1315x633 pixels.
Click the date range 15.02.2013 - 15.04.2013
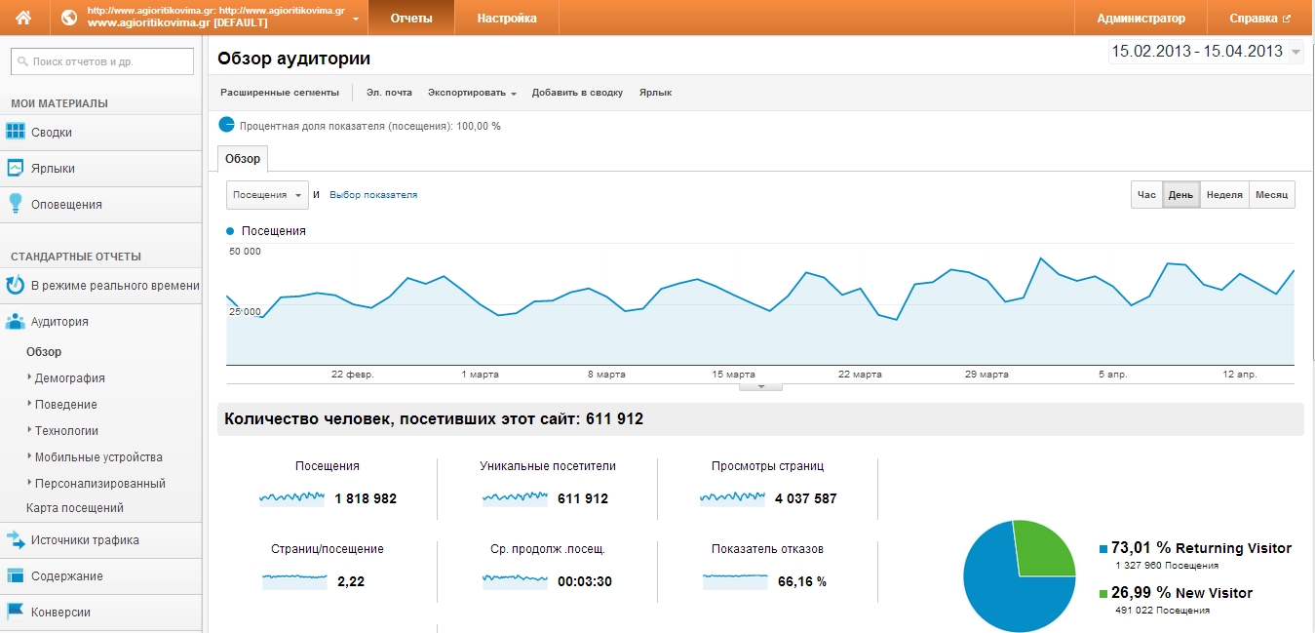tap(1197, 52)
